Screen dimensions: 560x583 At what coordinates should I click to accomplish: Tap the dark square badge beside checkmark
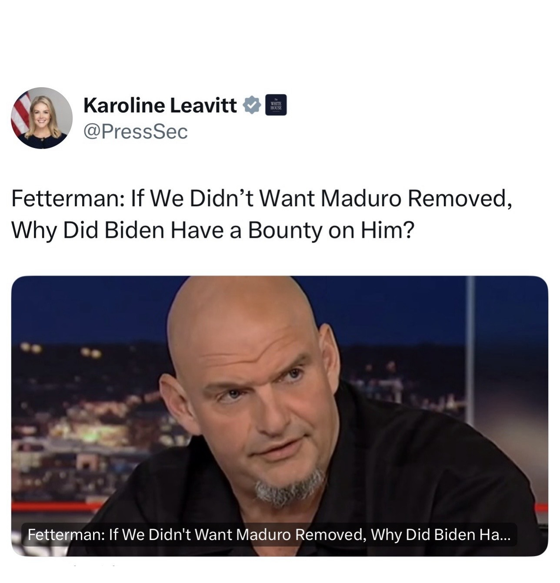(x=276, y=105)
